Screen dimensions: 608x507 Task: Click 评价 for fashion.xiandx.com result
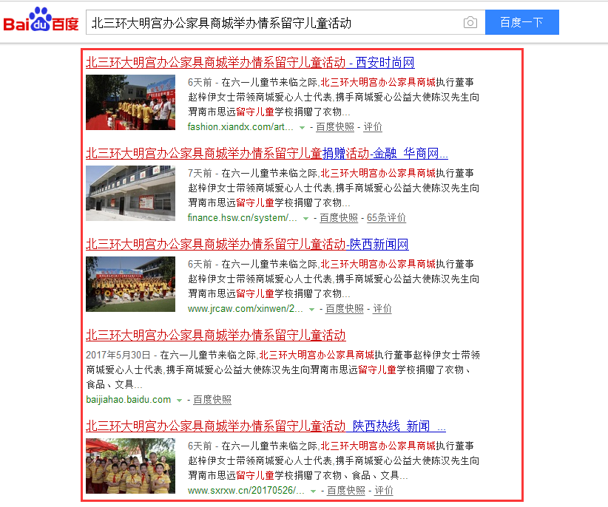pos(373,126)
